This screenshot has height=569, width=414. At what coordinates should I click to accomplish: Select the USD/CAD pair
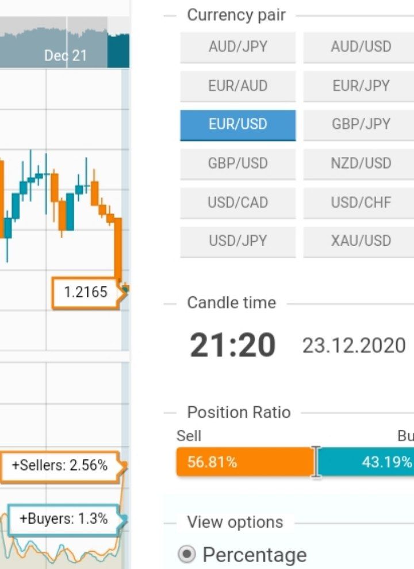coord(238,203)
